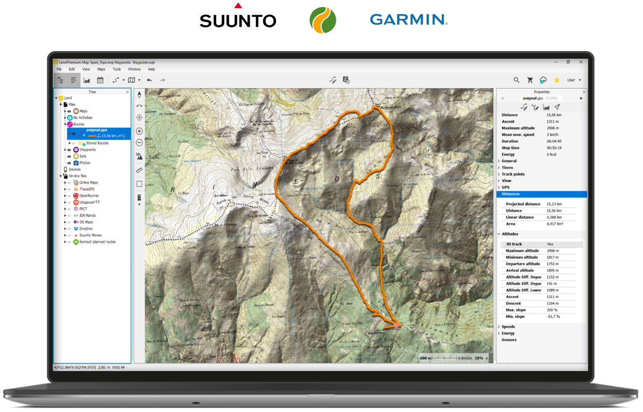Click the redo arrow in the toolbar

pos(163,80)
